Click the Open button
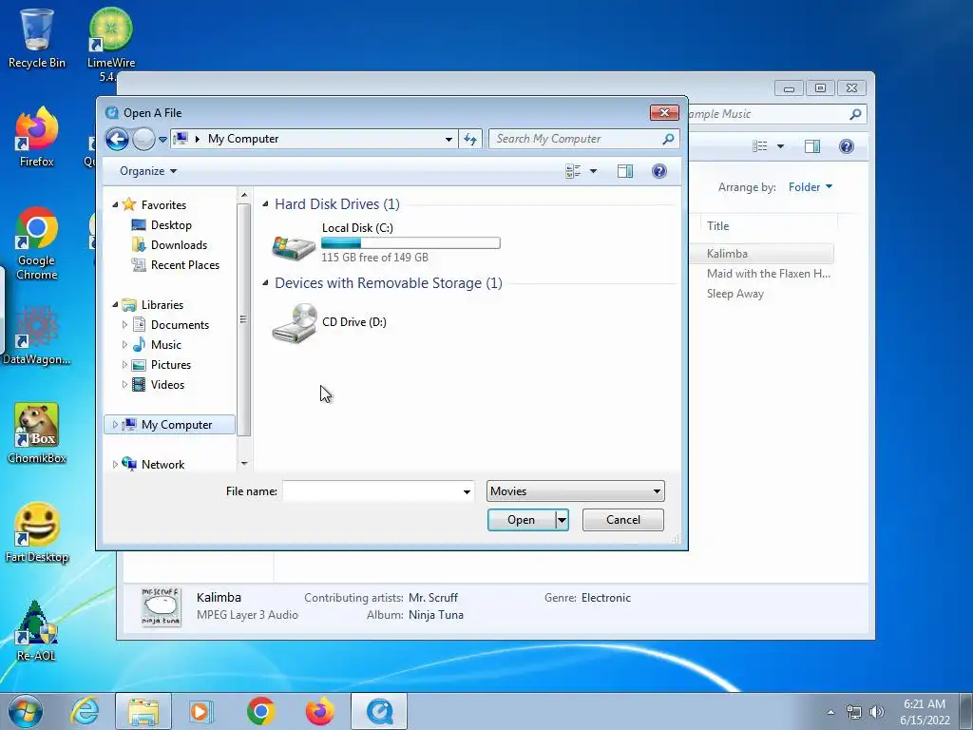 tap(521, 520)
